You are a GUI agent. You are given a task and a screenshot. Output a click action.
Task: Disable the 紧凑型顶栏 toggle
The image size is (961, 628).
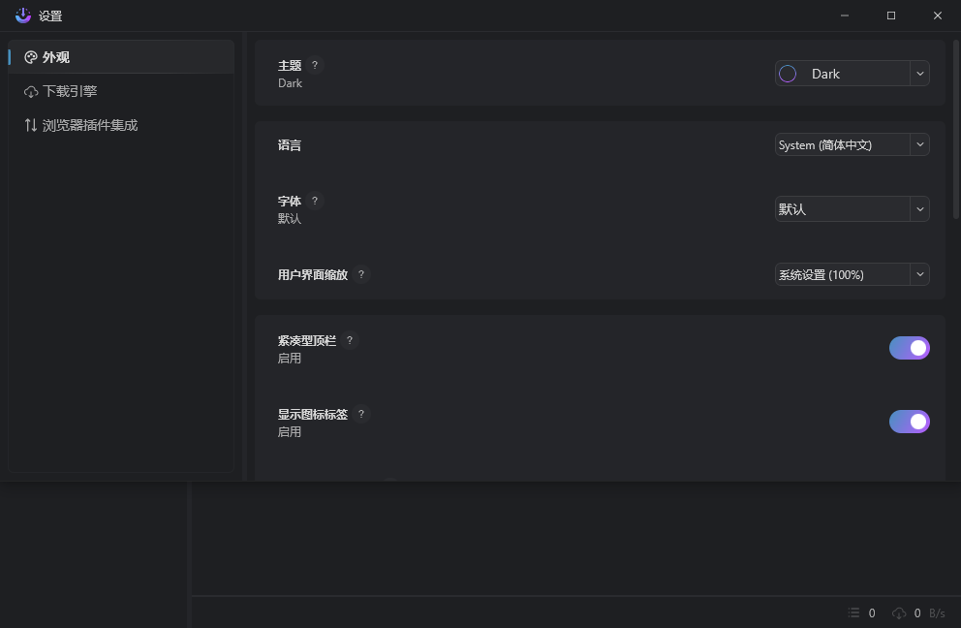(x=909, y=347)
